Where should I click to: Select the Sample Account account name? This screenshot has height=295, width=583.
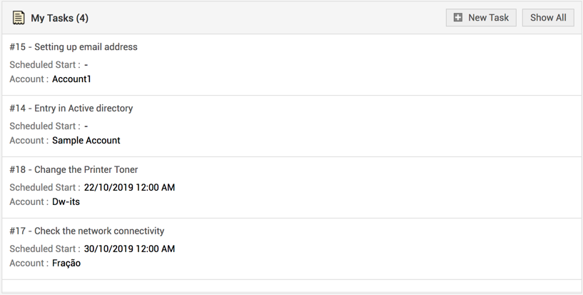[x=86, y=141]
